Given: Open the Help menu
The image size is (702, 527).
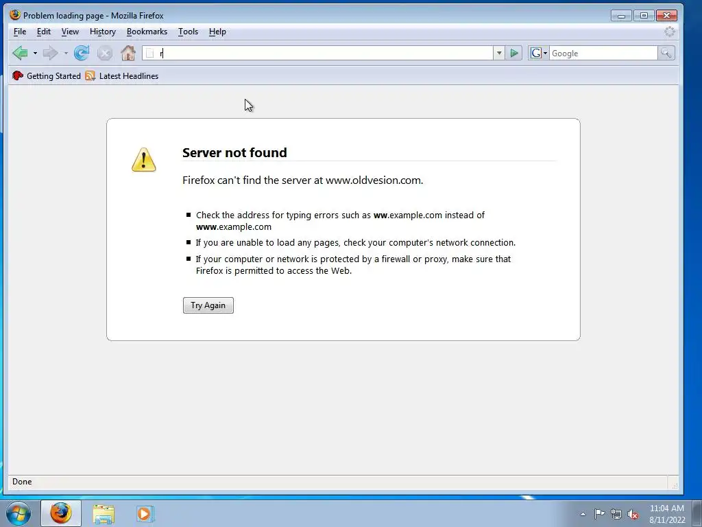Looking at the screenshot, I should point(217,32).
